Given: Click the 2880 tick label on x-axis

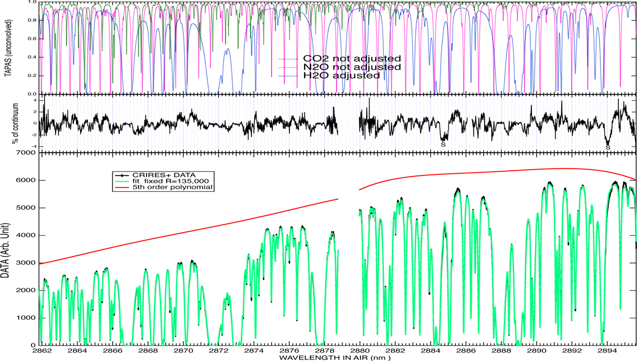Looking at the screenshot, I should 360,351.
